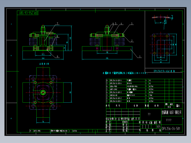Image resolution: width=191 pixels, height=143 pixels.
Task: Click the DPL256-C6-581 drawing number in title block
Action: 171,129
